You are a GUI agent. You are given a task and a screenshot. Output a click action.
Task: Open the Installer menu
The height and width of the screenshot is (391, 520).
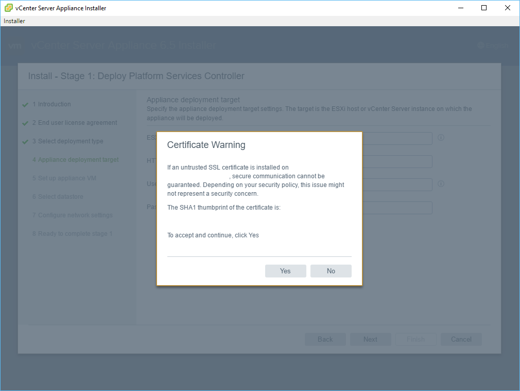pyautogui.click(x=14, y=21)
